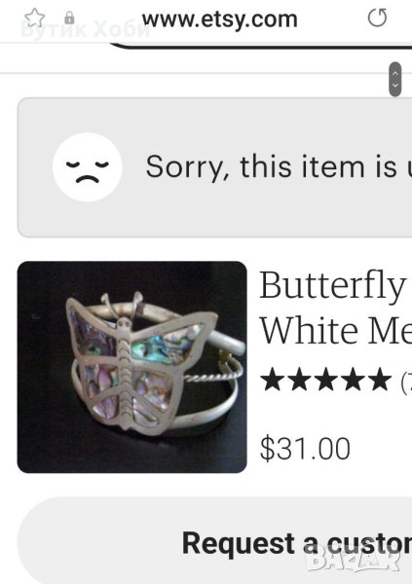The height and width of the screenshot is (584, 412).
Task: Reload the Etsy page
Action: (x=377, y=18)
